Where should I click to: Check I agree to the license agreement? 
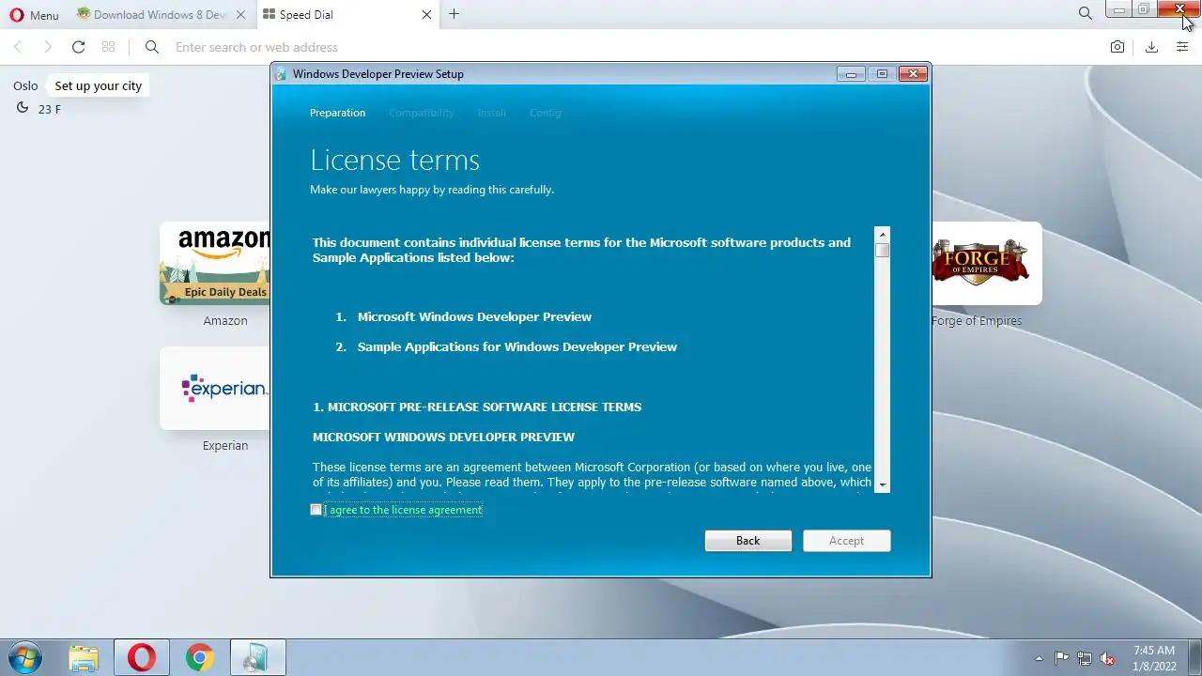coord(316,510)
